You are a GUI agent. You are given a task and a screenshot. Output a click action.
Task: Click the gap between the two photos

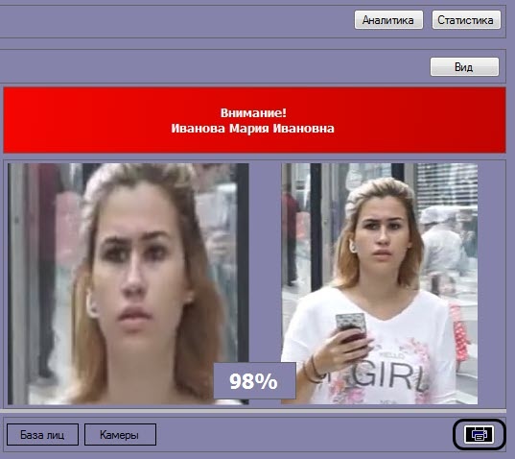(x=265, y=263)
